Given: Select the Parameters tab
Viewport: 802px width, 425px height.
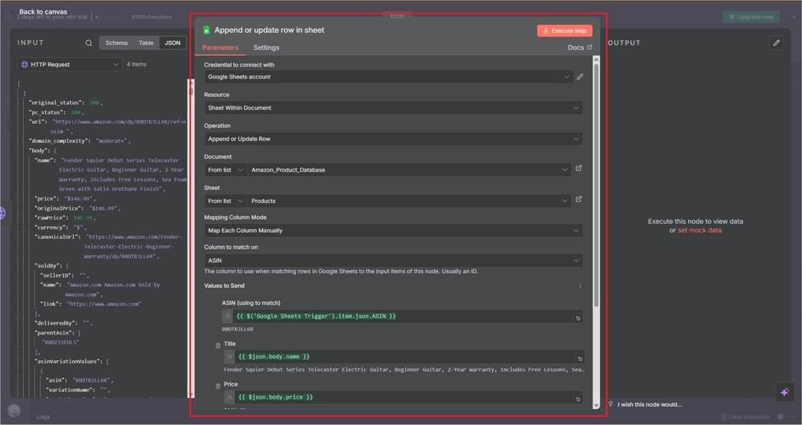Looking at the screenshot, I should coord(220,48).
